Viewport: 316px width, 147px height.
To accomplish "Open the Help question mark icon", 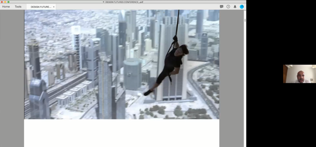I will (228, 7).
